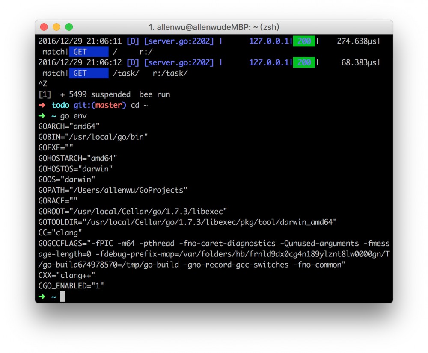Click the blue GET label next to '/task/'
The height and width of the screenshot is (353, 428).
click(x=89, y=73)
